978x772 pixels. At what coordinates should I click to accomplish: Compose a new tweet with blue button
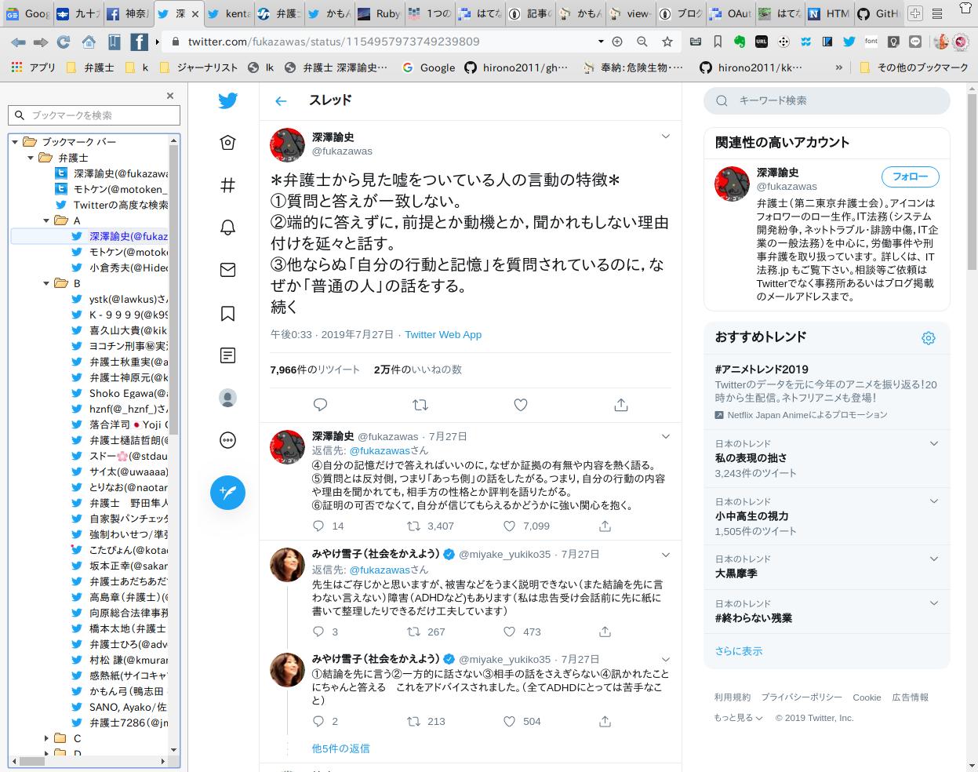(x=227, y=492)
